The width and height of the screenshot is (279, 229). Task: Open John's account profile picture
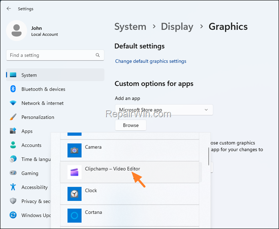[16, 31]
